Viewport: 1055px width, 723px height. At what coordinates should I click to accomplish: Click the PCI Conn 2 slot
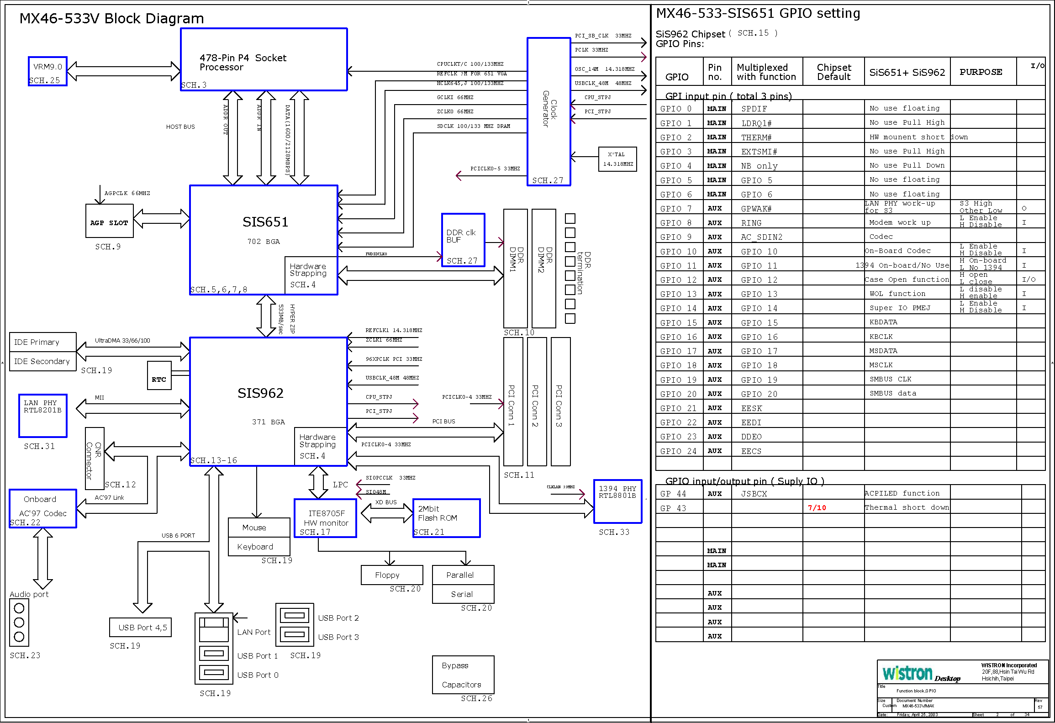click(537, 402)
